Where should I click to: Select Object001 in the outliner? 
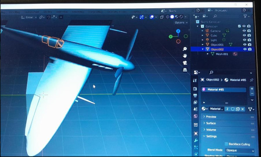click(x=217, y=45)
